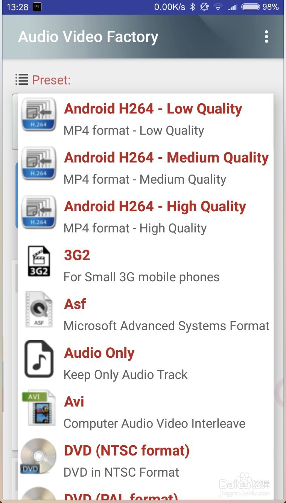Image resolution: width=286 pixels, height=503 pixels.
Task: Click 'MP4 format - High Quality' description
Action: [135, 228]
